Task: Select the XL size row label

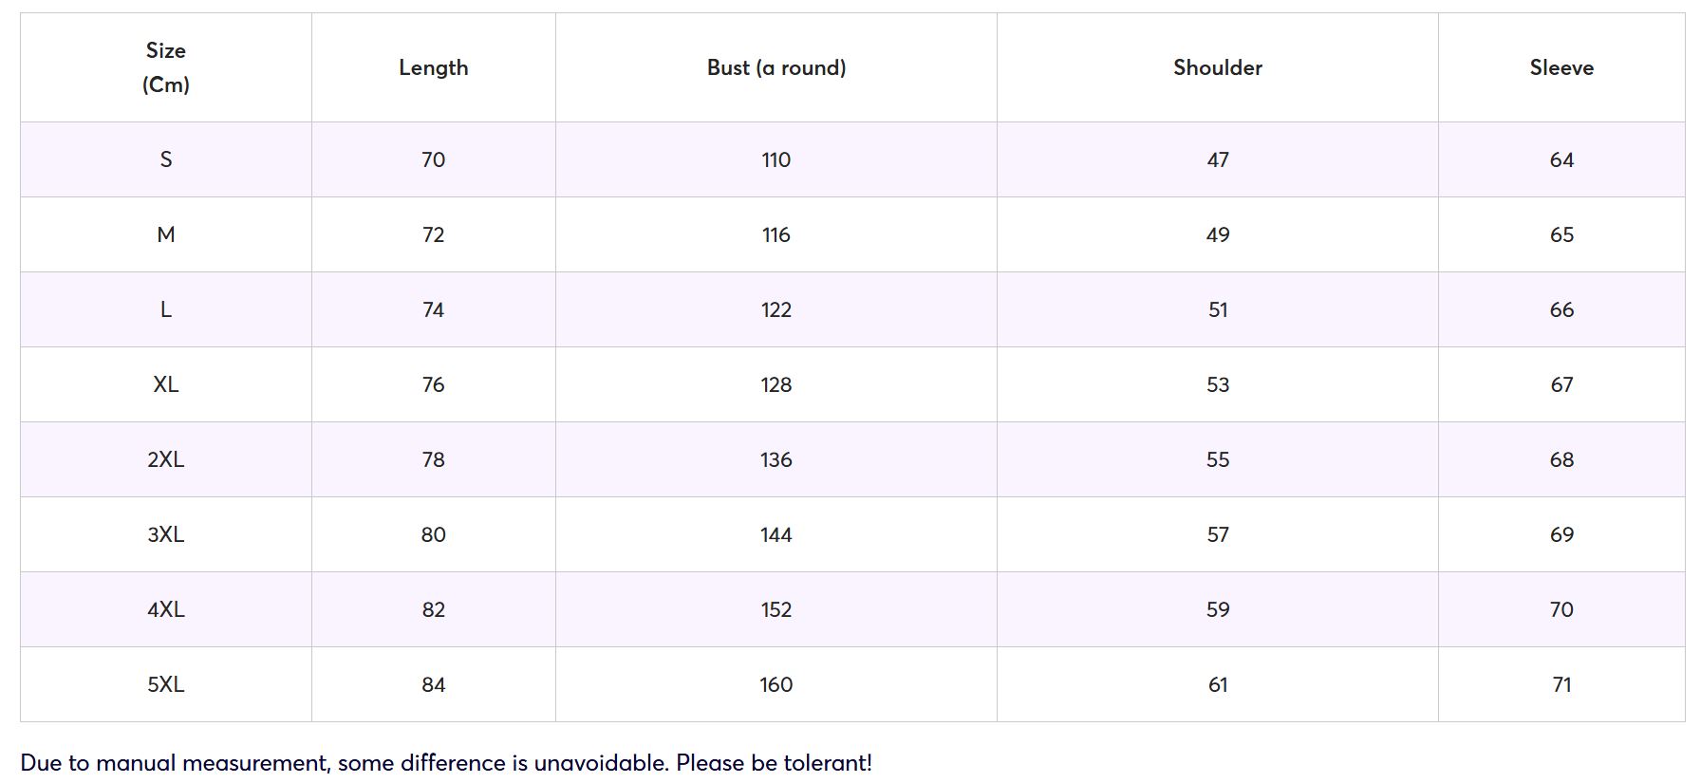Action: coord(166,384)
